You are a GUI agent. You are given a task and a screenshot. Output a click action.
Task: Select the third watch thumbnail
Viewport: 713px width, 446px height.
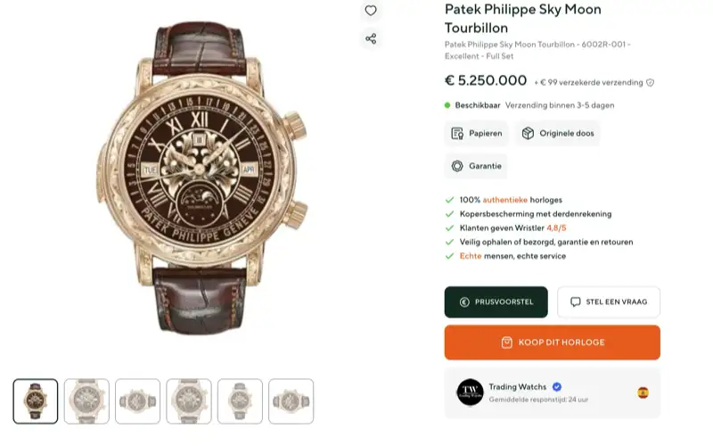[x=138, y=401]
